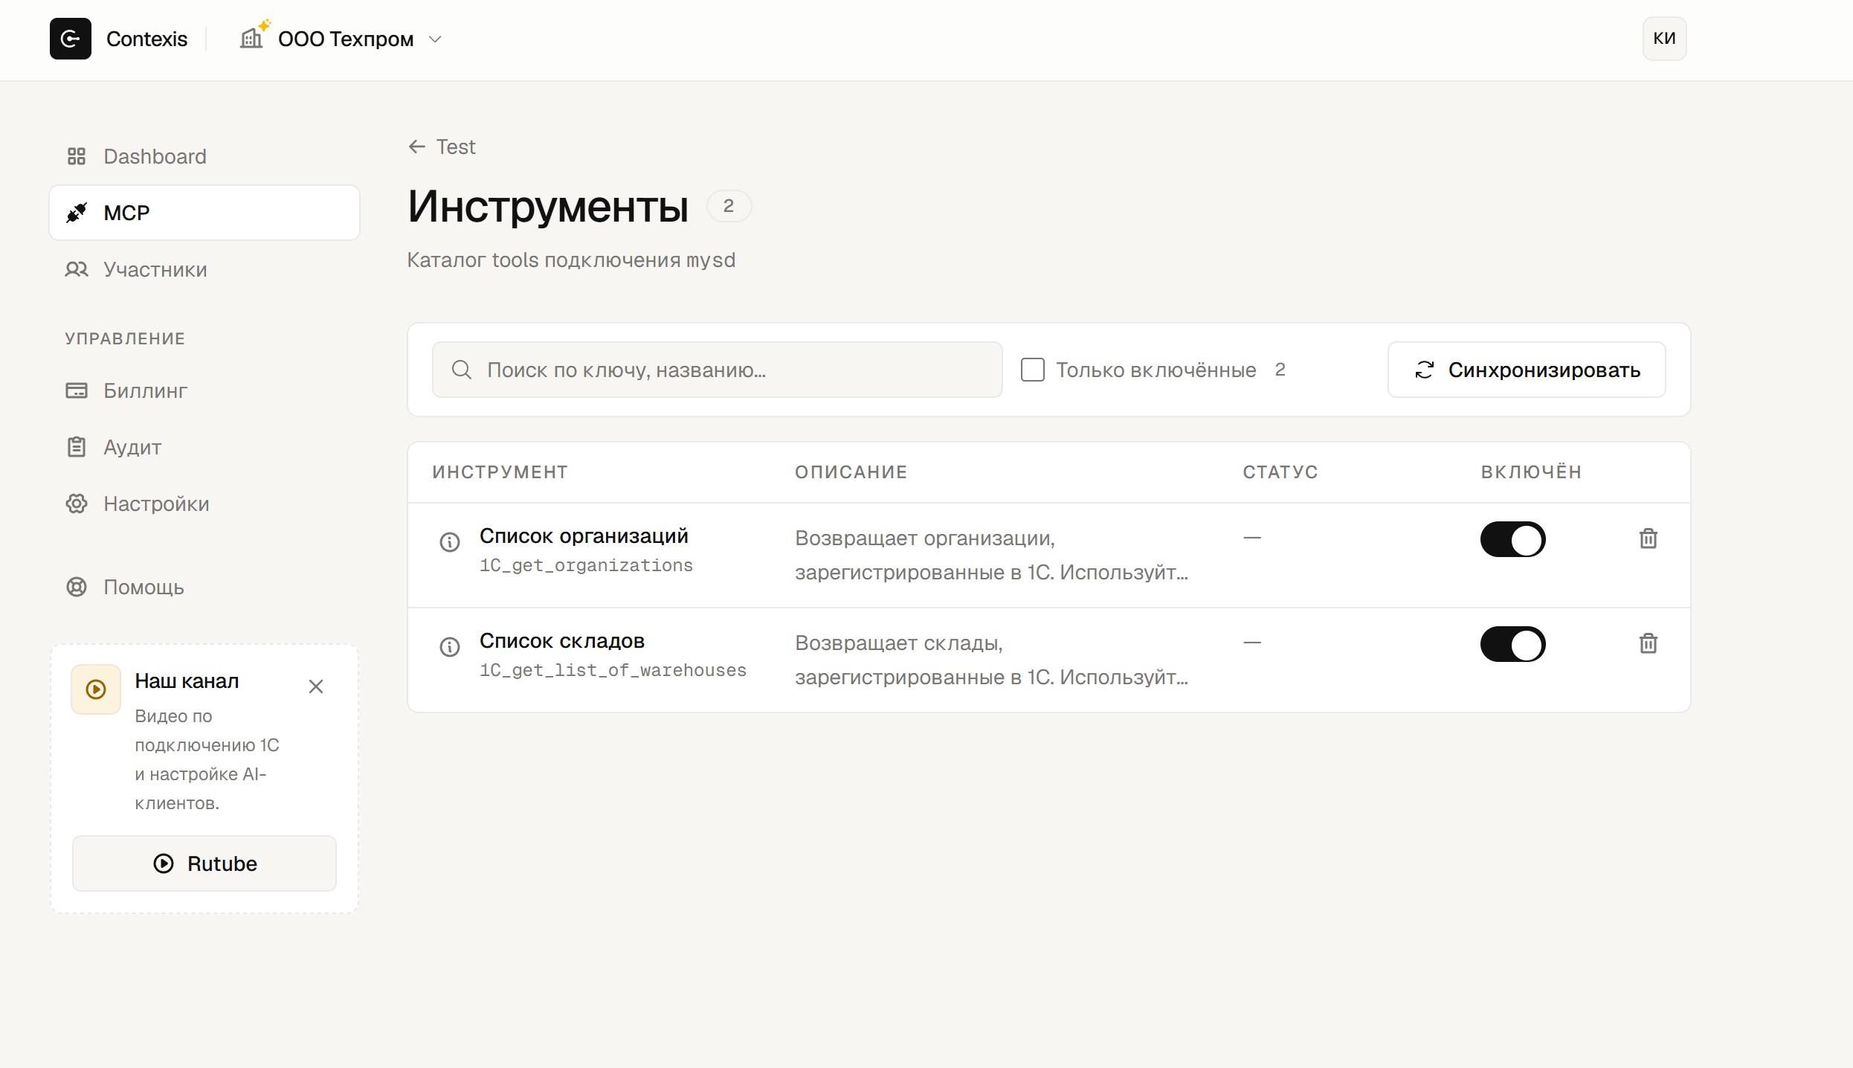The image size is (1853, 1068).
Task: Click the sync arrows icon
Action: (1424, 370)
